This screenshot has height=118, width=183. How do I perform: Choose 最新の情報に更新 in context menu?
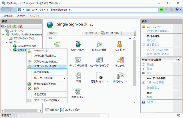[x=47, y=84]
